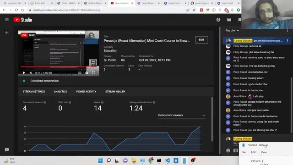The width and height of the screenshot is (293, 165).
Task: Show info for Average view duration metric
Action: tap(154, 102)
